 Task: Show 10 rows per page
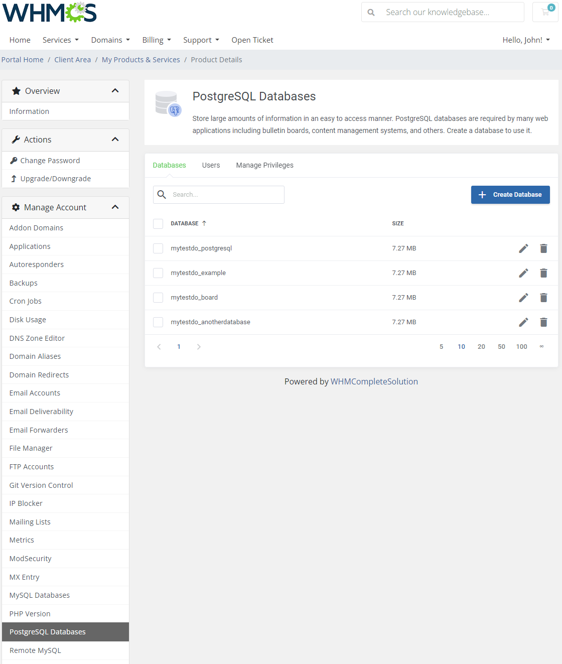click(462, 347)
